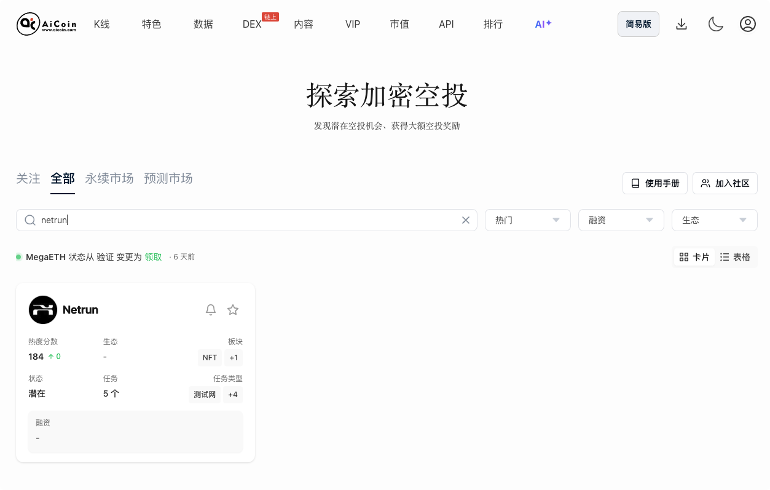Select the 全部 tab
The image size is (770, 490).
pyautogui.click(x=63, y=178)
